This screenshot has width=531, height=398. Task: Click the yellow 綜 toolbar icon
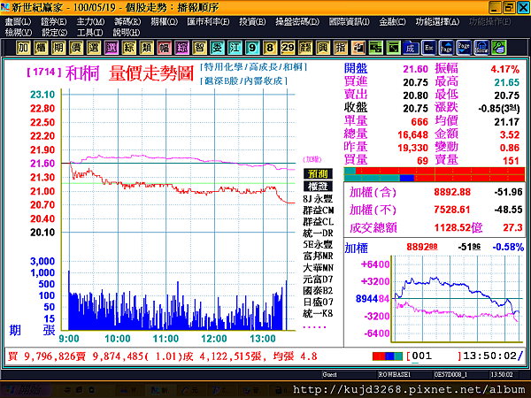pos(128,48)
